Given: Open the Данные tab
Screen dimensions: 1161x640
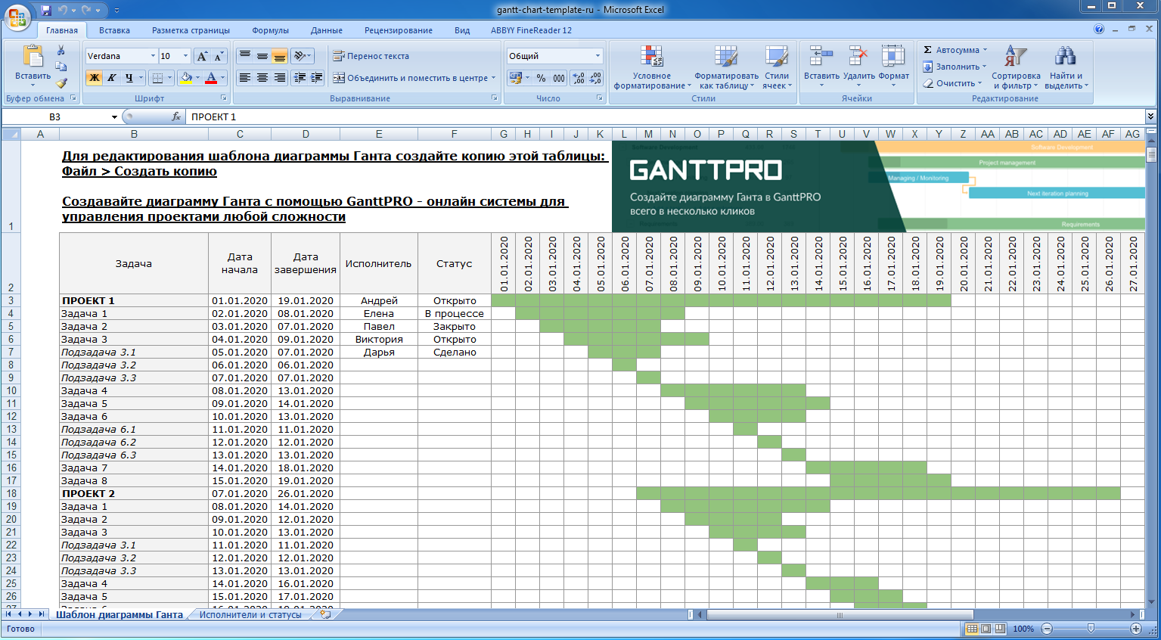Looking at the screenshot, I should pos(327,30).
